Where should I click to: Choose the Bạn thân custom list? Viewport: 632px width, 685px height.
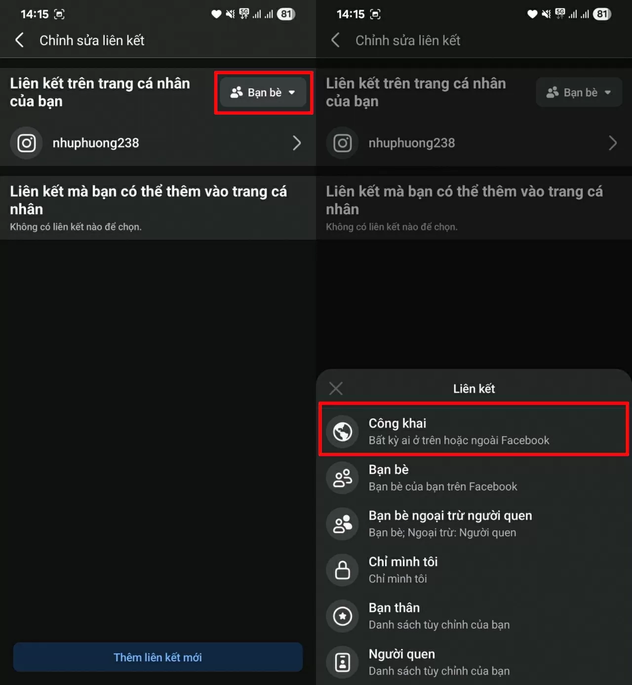pyautogui.click(x=474, y=616)
